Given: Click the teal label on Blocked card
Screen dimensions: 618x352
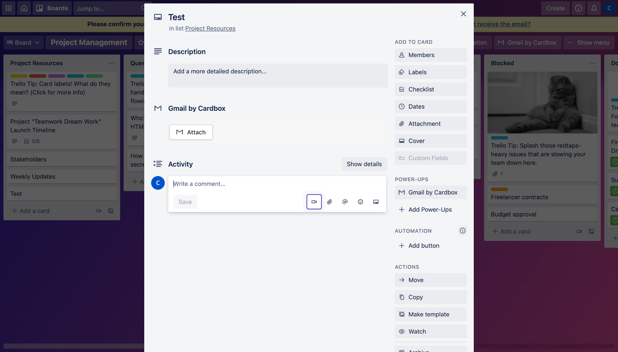Looking at the screenshot, I should (499, 138).
